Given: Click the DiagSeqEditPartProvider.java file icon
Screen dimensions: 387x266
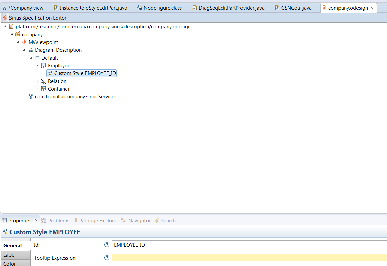Looking at the screenshot, I should coord(194,8).
